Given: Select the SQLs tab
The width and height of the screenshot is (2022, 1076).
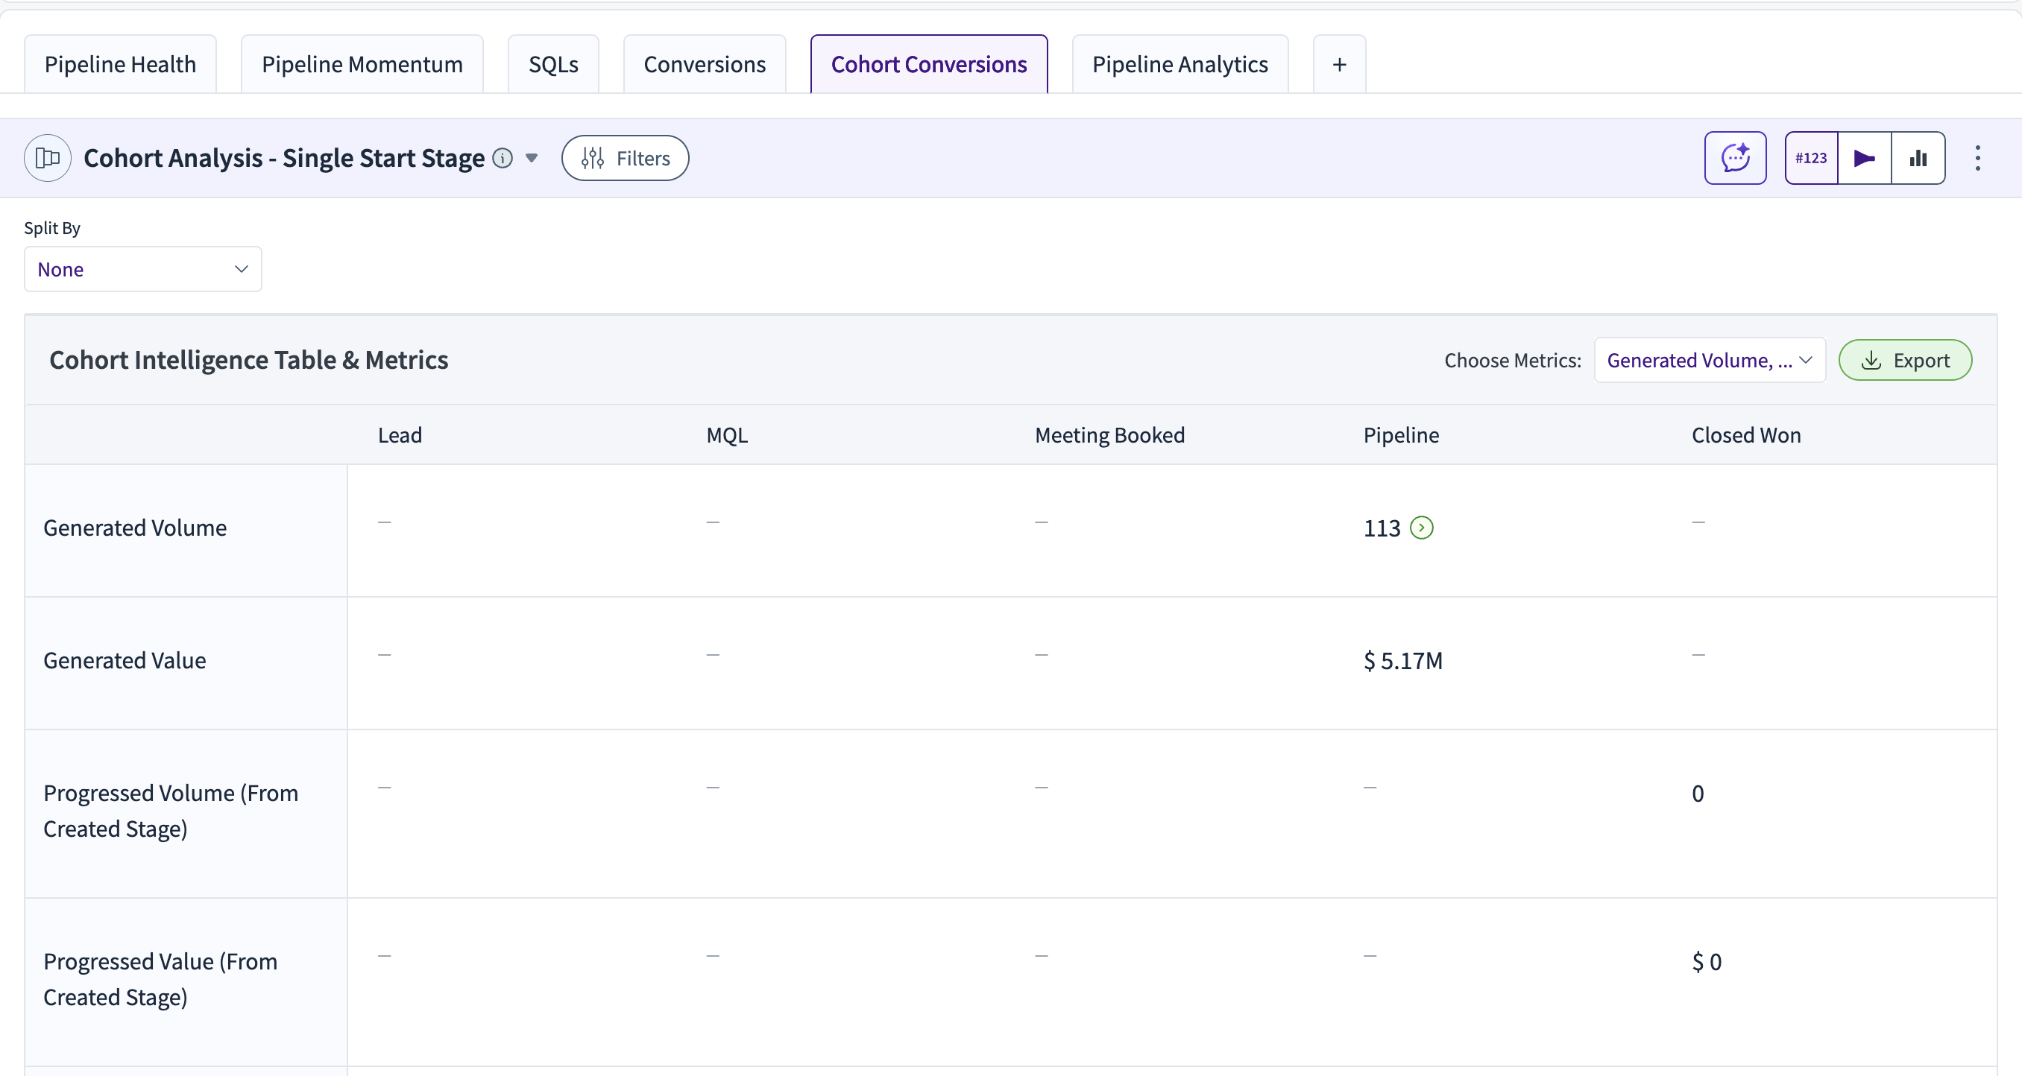Looking at the screenshot, I should point(552,64).
